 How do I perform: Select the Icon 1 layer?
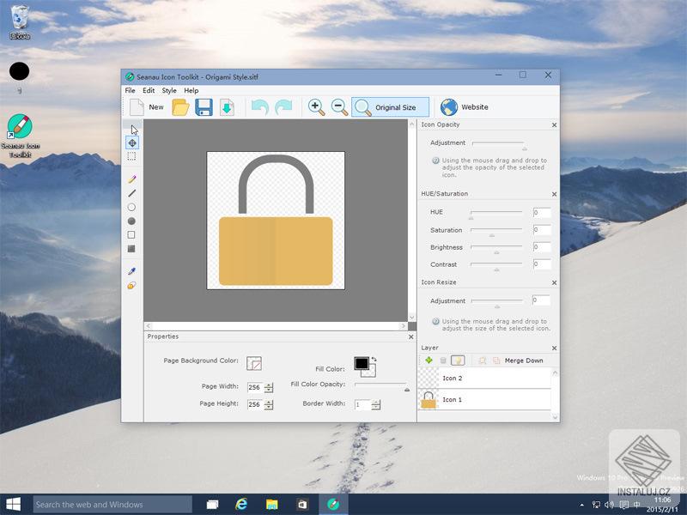[484, 400]
